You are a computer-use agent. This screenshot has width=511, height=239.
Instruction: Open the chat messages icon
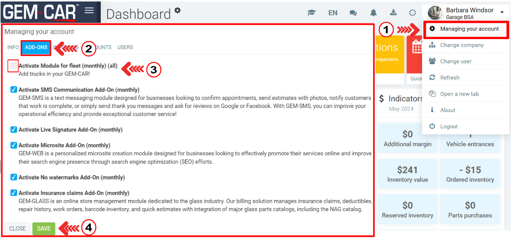pos(353,13)
